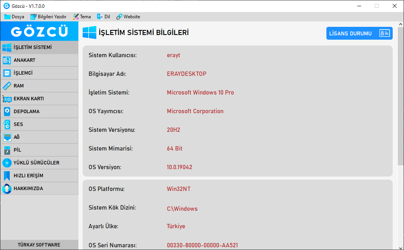Click the memory stick icon beside RAM

pos(7,86)
